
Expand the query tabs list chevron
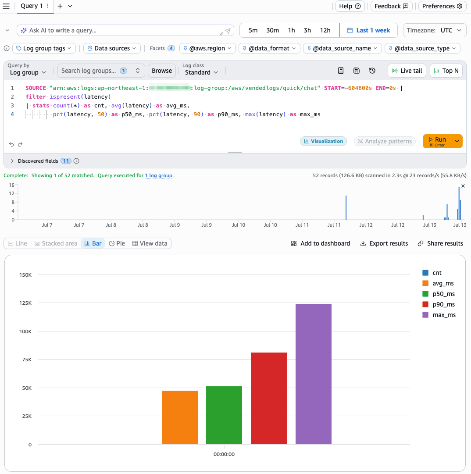[70, 6]
